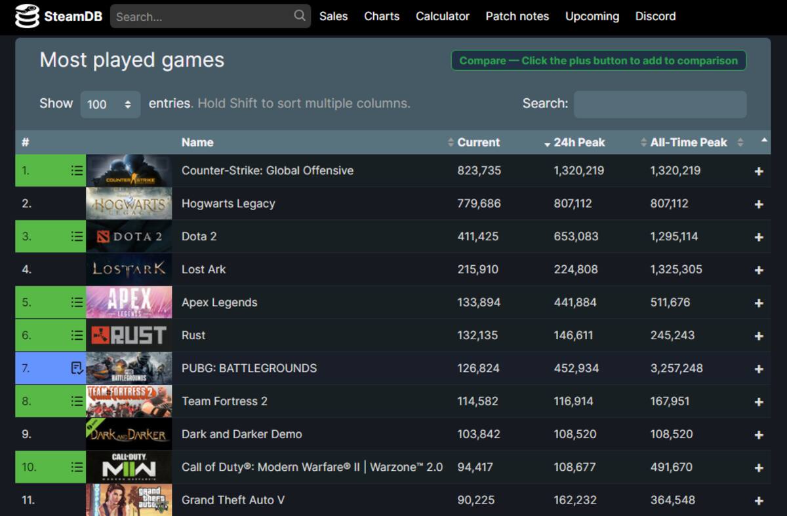Open the Upcoming page
Screen dimensions: 787x516
coord(592,16)
